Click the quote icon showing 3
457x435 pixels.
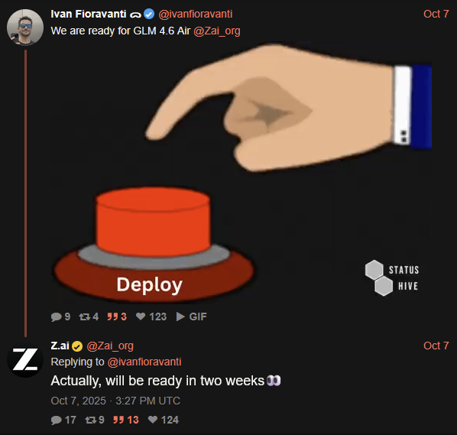pos(112,317)
